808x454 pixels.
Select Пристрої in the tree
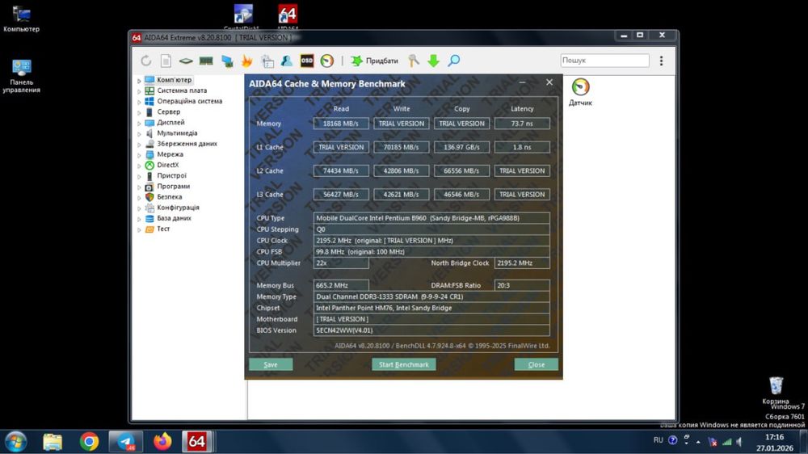(x=171, y=175)
